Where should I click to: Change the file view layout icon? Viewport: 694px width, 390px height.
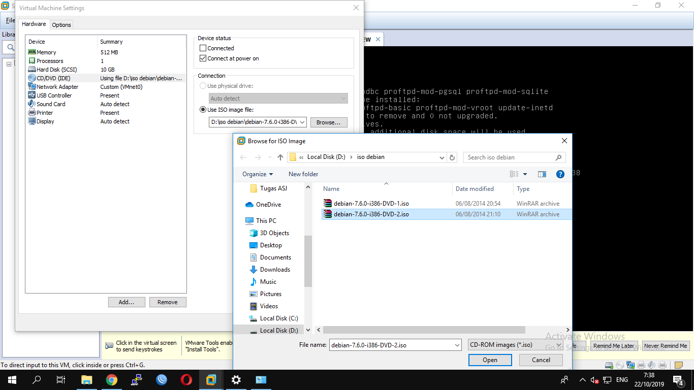tap(514, 174)
